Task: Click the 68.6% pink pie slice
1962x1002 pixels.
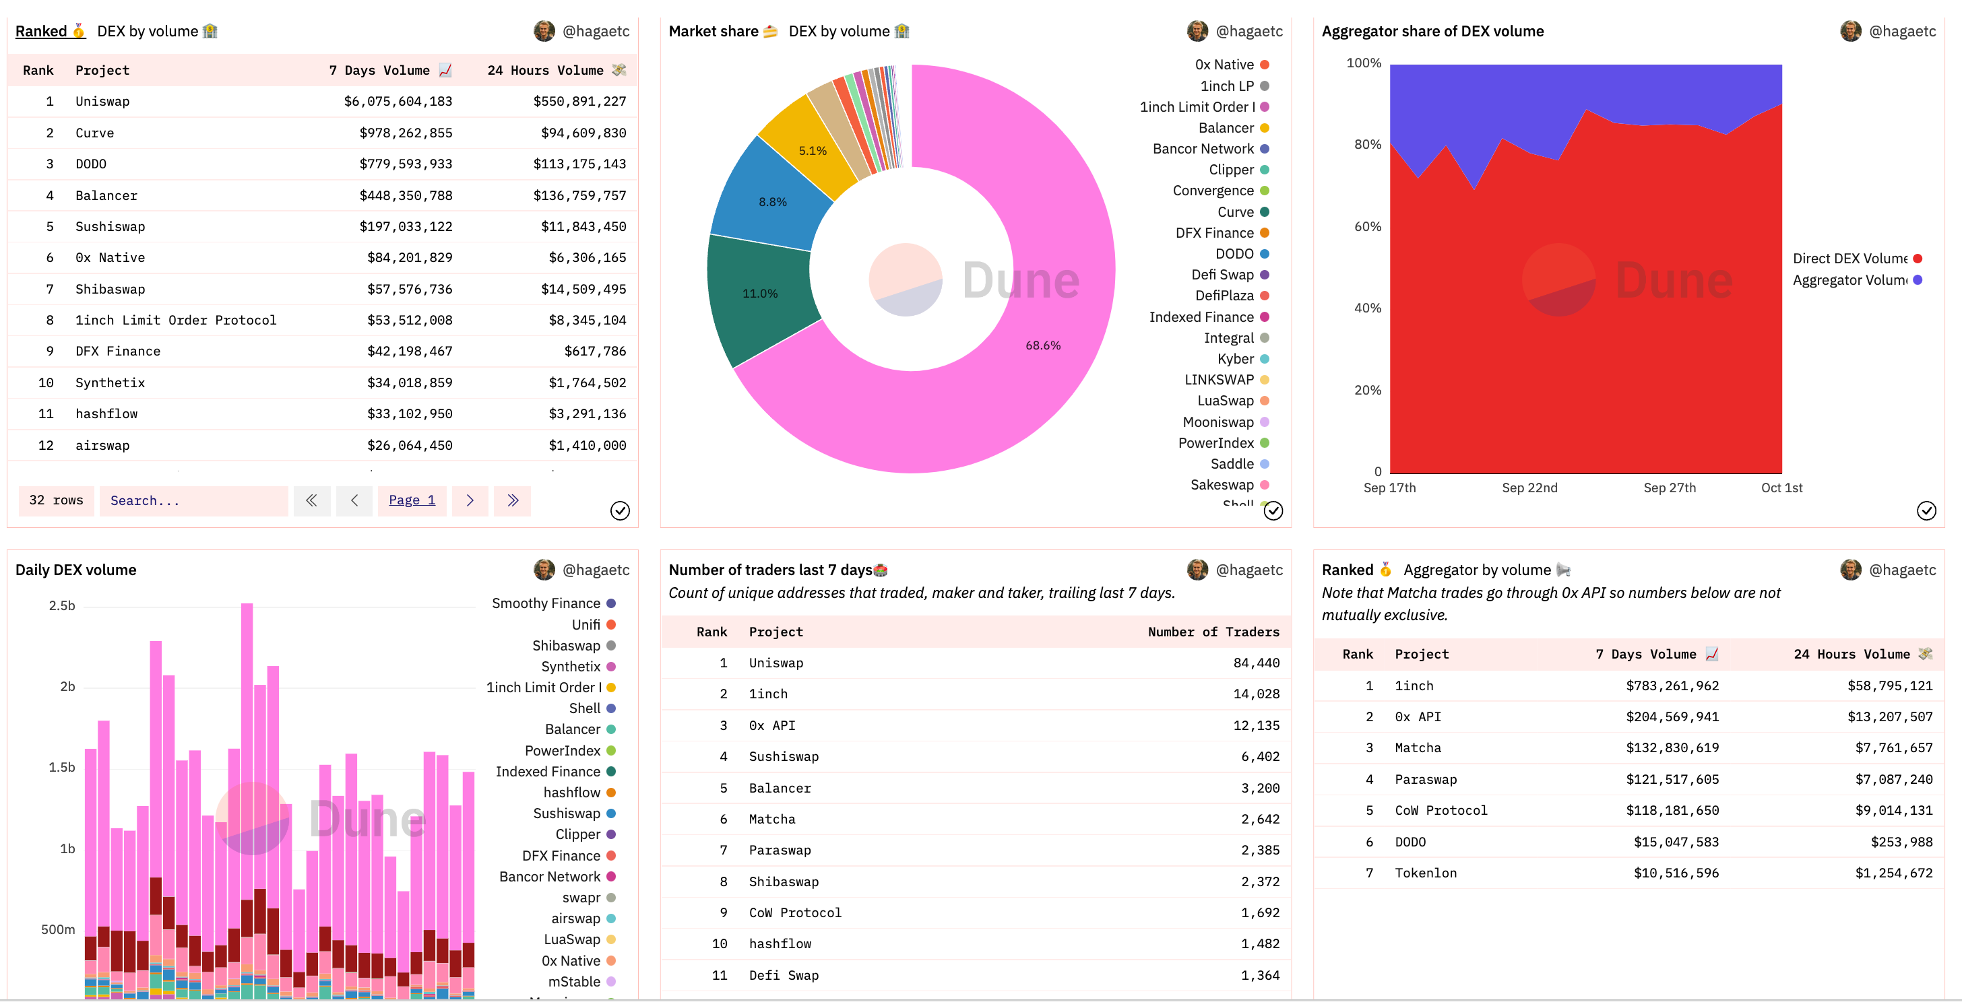Action: tap(1044, 345)
